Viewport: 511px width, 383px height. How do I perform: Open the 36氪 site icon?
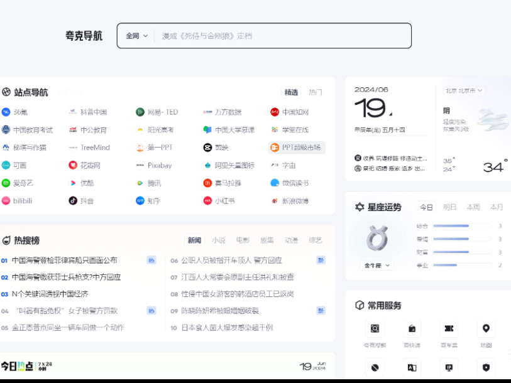tap(6, 112)
